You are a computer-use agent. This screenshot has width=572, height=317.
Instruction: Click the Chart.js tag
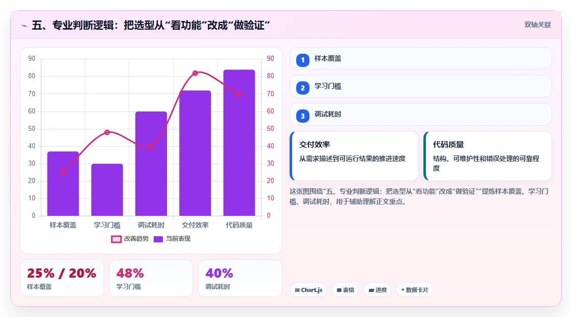coord(308,290)
